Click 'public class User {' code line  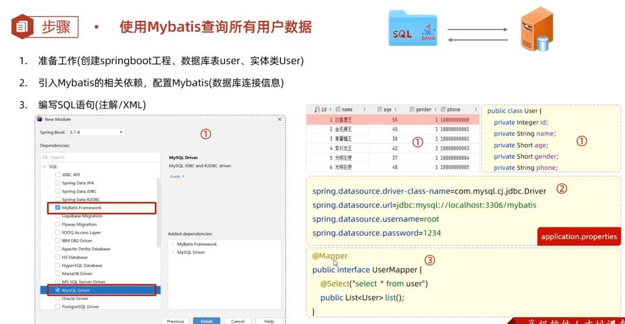click(x=514, y=111)
